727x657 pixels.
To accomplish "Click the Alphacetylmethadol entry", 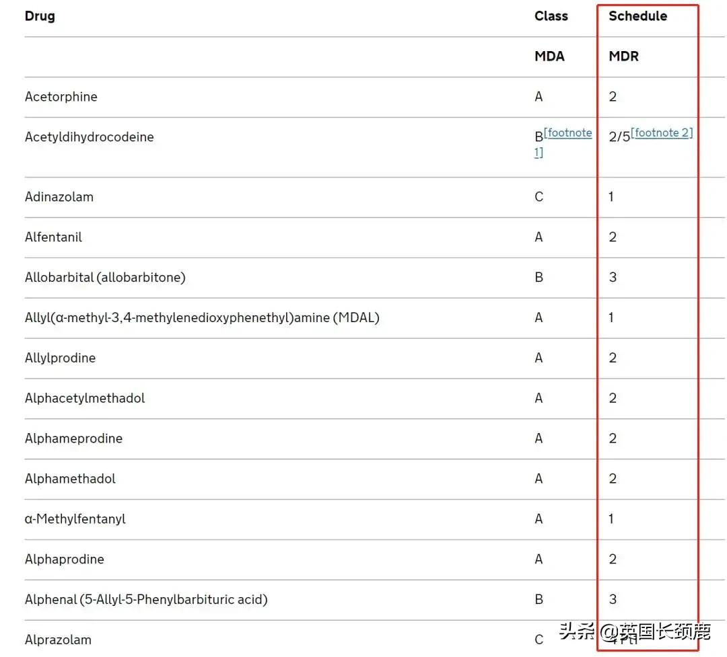I will (x=85, y=399).
